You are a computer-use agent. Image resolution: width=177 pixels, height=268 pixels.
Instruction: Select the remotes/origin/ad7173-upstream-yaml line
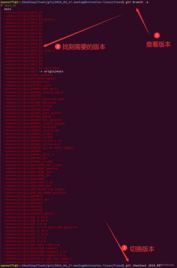pos(35,99)
